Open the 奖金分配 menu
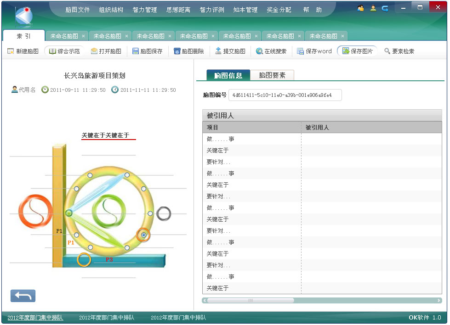 coord(279,10)
